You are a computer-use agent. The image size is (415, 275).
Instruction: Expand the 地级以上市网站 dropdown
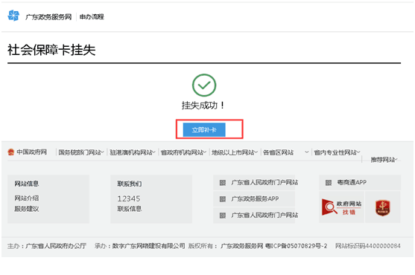pyautogui.click(x=234, y=152)
